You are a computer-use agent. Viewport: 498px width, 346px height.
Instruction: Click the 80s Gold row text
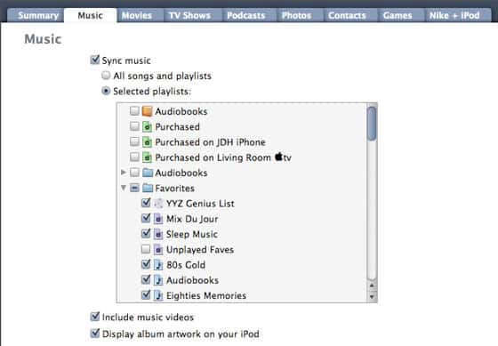pyautogui.click(x=186, y=265)
